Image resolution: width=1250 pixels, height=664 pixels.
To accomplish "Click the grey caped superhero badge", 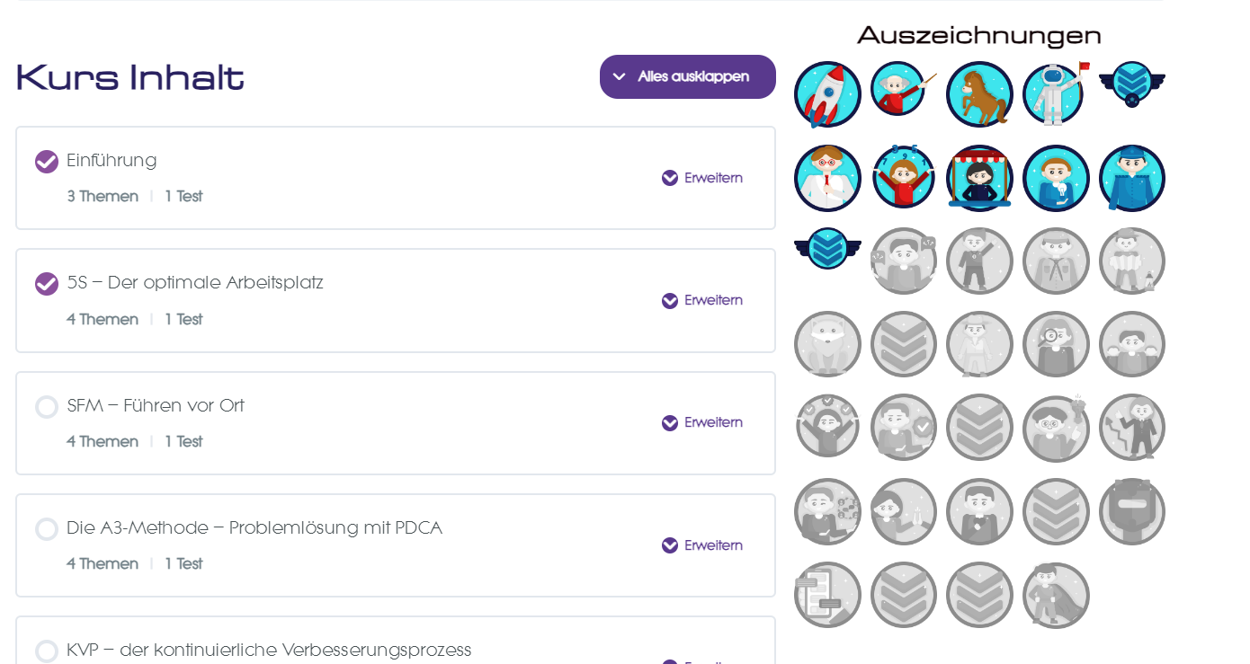I will click(x=1056, y=595).
